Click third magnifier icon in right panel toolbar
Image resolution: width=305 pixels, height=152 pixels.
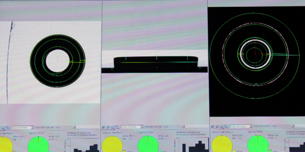click(x=222, y=126)
